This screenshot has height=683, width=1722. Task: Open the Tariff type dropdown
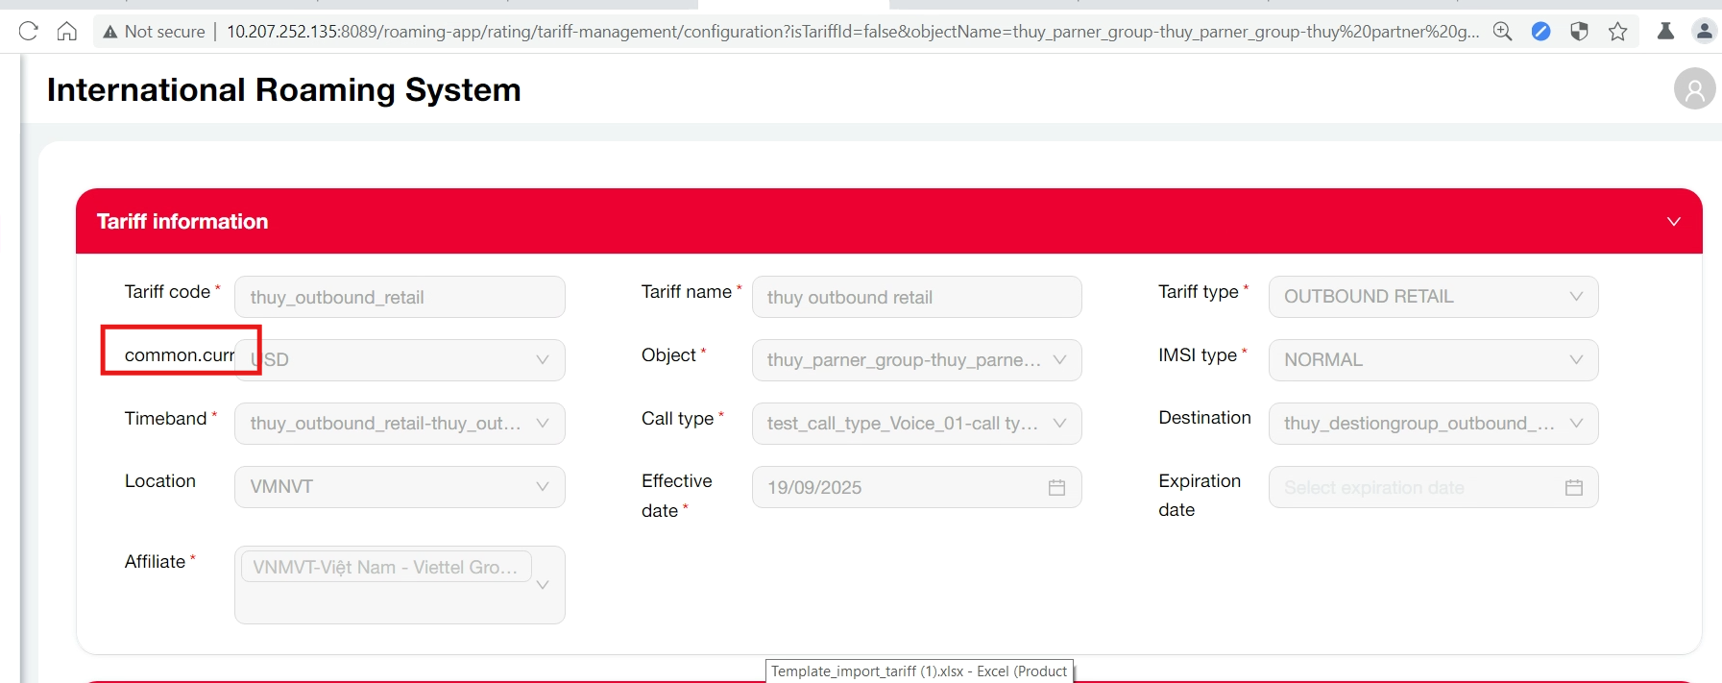pos(1432,297)
